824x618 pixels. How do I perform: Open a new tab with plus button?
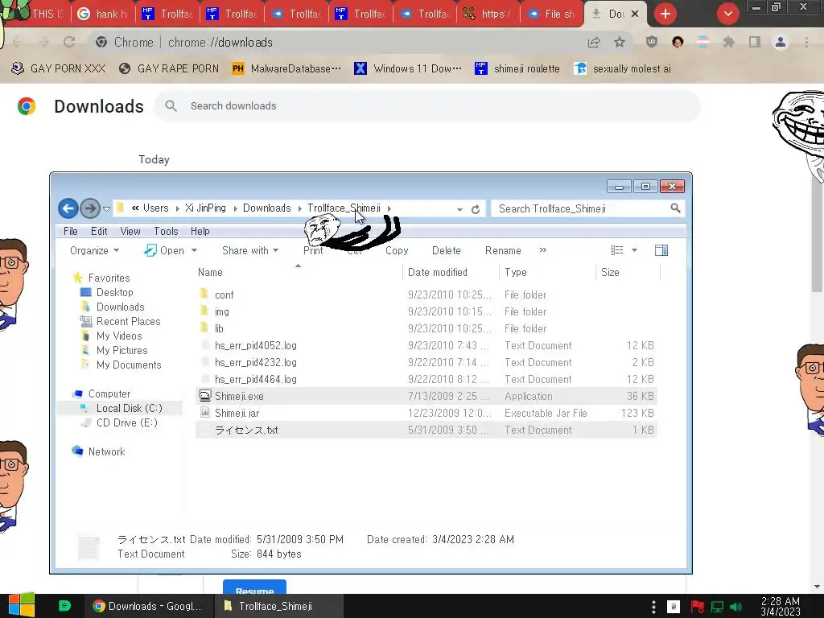(x=665, y=14)
